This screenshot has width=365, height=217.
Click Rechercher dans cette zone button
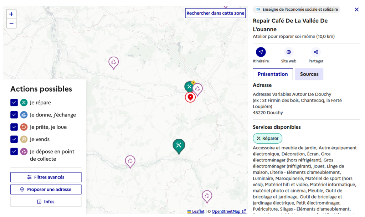tap(215, 13)
